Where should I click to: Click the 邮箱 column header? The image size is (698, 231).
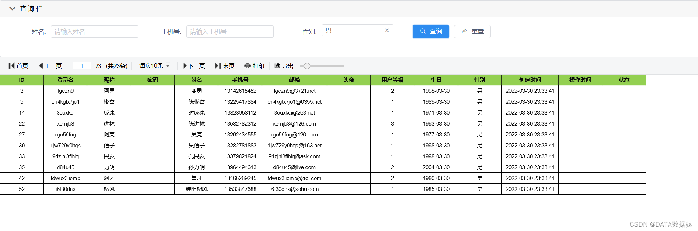(x=295, y=80)
